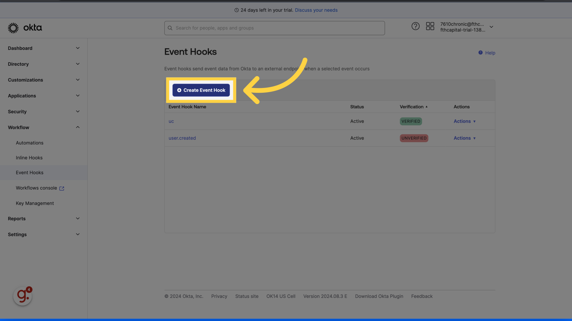Open the user.created event hook
The height and width of the screenshot is (321, 572).
pos(182,138)
